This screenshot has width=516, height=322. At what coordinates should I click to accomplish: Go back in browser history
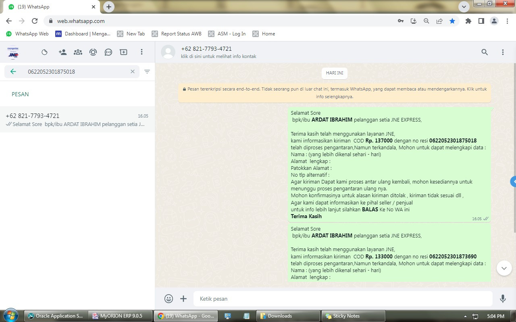(9, 21)
